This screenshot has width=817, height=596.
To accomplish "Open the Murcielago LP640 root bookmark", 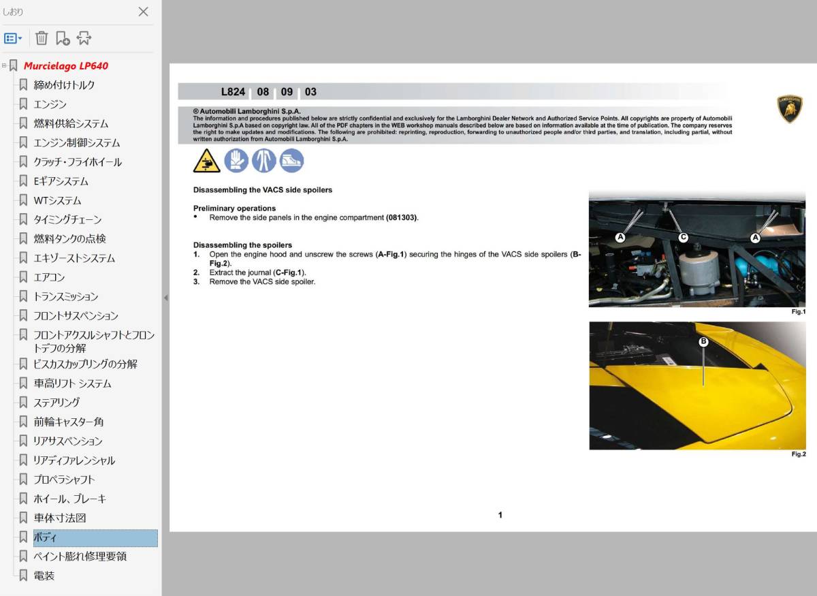I will (x=66, y=66).
